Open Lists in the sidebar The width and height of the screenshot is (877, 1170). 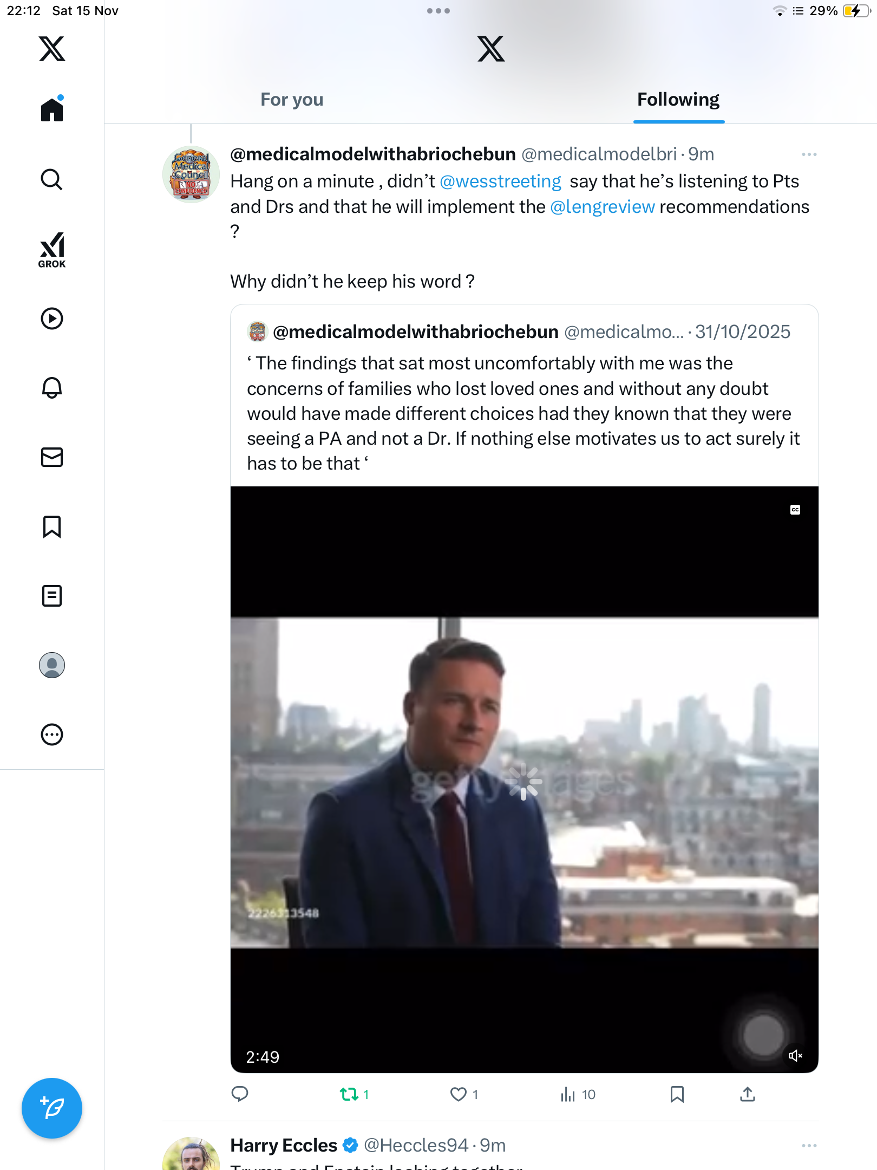click(x=52, y=596)
